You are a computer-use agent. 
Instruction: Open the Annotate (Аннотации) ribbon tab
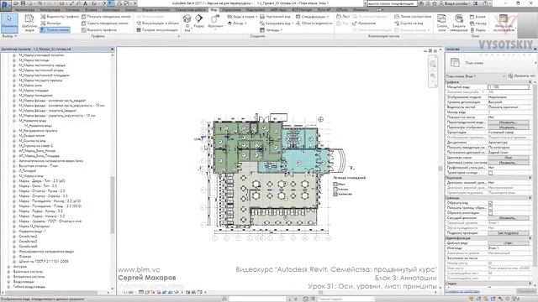click(111, 10)
